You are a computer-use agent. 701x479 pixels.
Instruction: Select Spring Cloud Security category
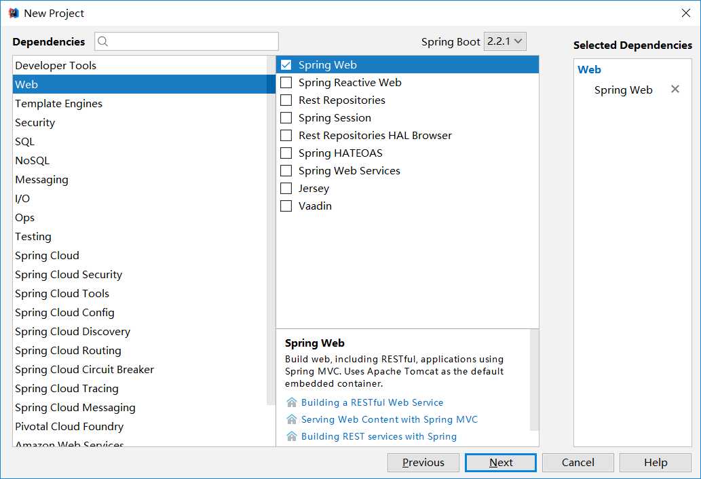(140, 274)
